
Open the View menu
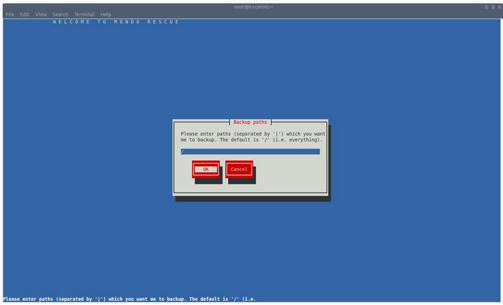point(41,14)
